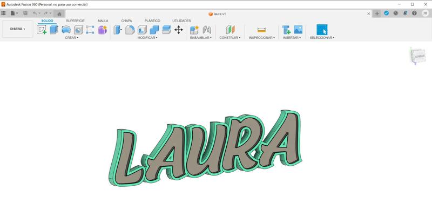The width and height of the screenshot is (432, 203).
Task: Switch to the PLÁSTICO tab
Action: (x=152, y=21)
